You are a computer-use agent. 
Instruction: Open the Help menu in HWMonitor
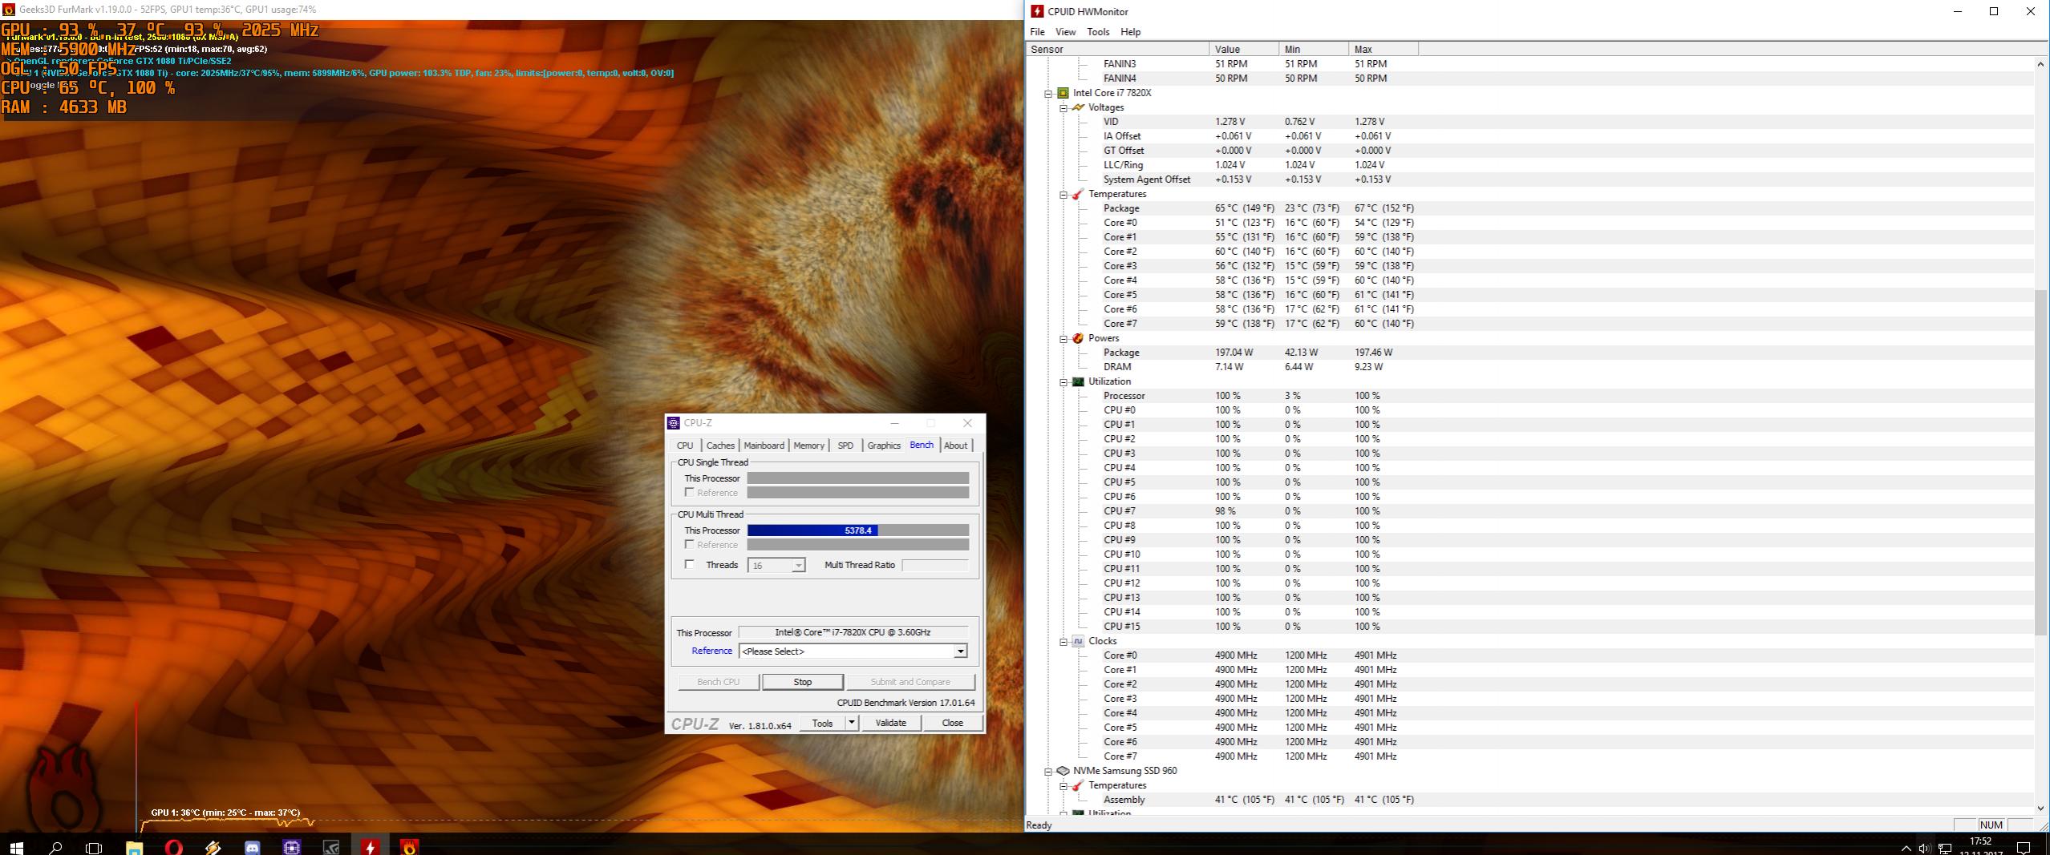coord(1131,32)
